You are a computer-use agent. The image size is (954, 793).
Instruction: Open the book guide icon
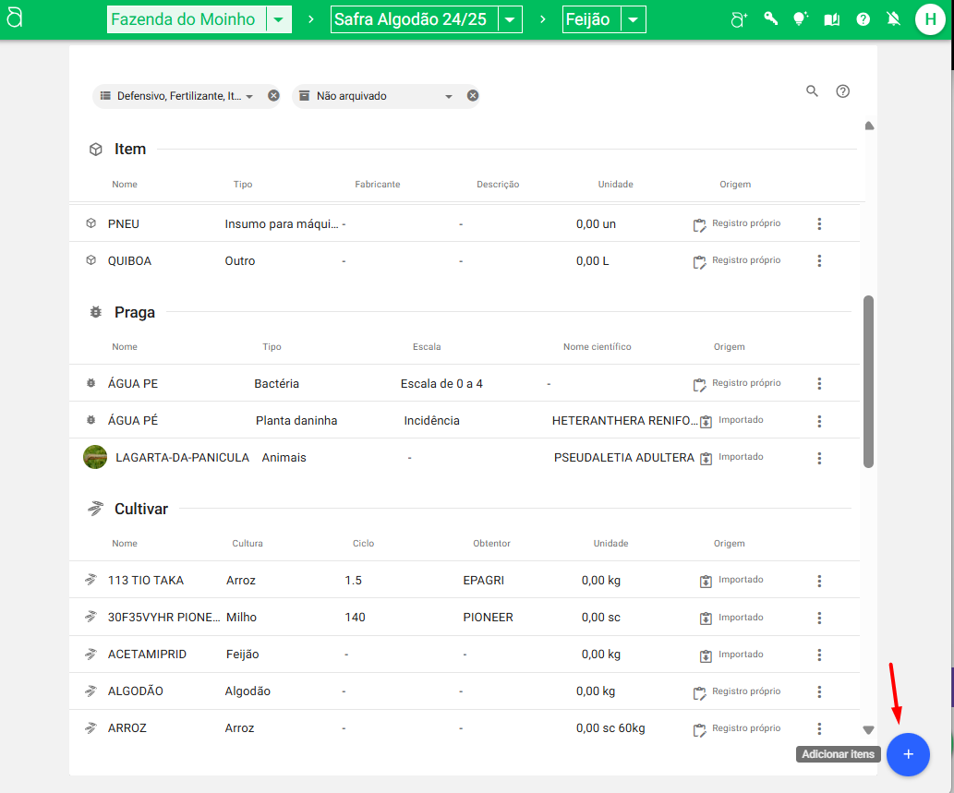(832, 18)
